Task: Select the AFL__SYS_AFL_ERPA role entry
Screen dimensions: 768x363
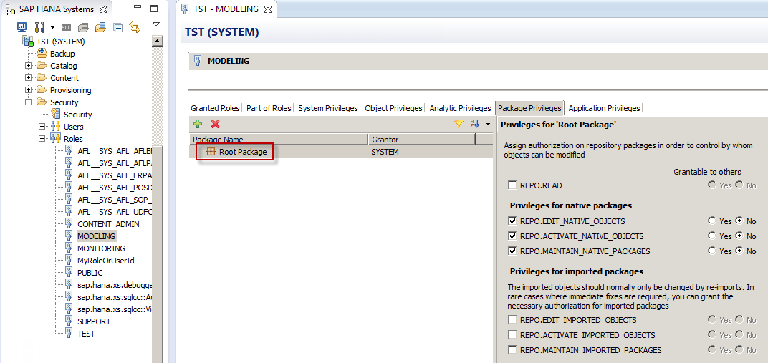Action: coord(115,175)
